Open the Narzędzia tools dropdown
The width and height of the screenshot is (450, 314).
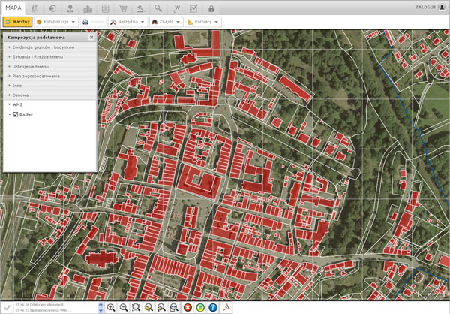[127, 22]
